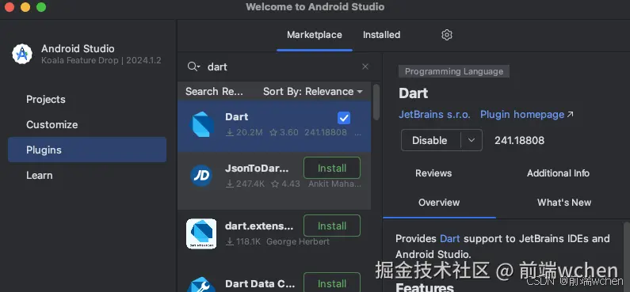
Task: Click the Programming Language tag
Action: point(454,71)
